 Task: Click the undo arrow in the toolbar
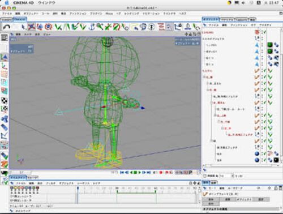(x=7, y=27)
